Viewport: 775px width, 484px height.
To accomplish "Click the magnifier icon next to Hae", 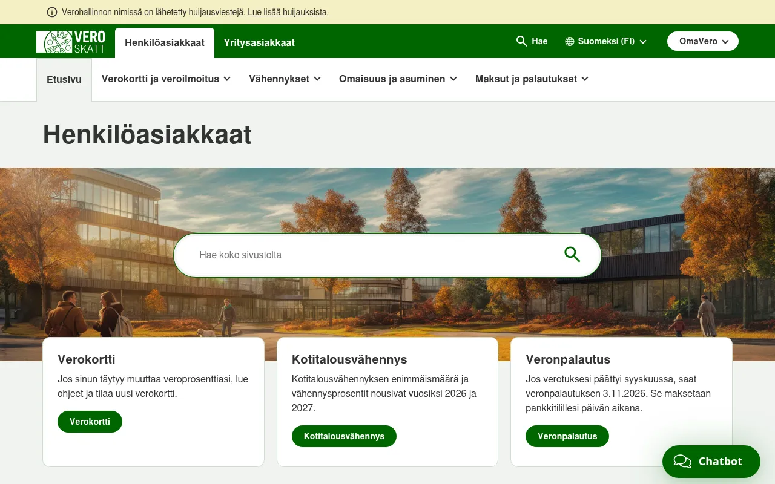I will (x=521, y=41).
